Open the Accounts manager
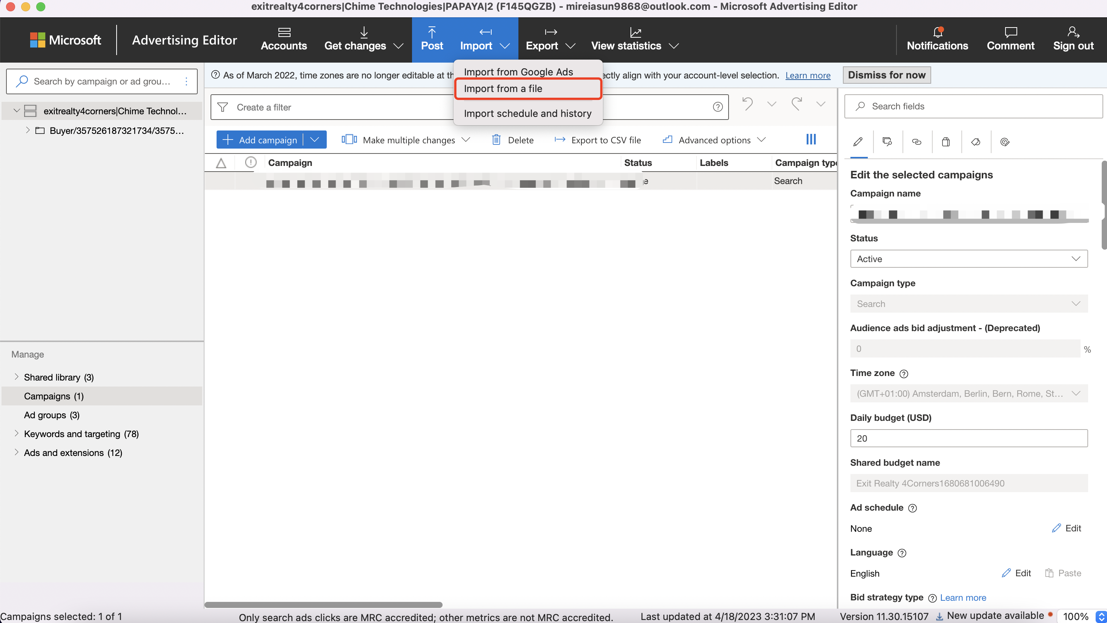 pos(284,39)
